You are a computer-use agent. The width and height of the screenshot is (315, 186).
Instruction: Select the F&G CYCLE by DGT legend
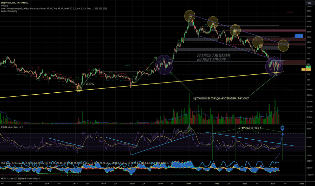[x=21, y=179]
